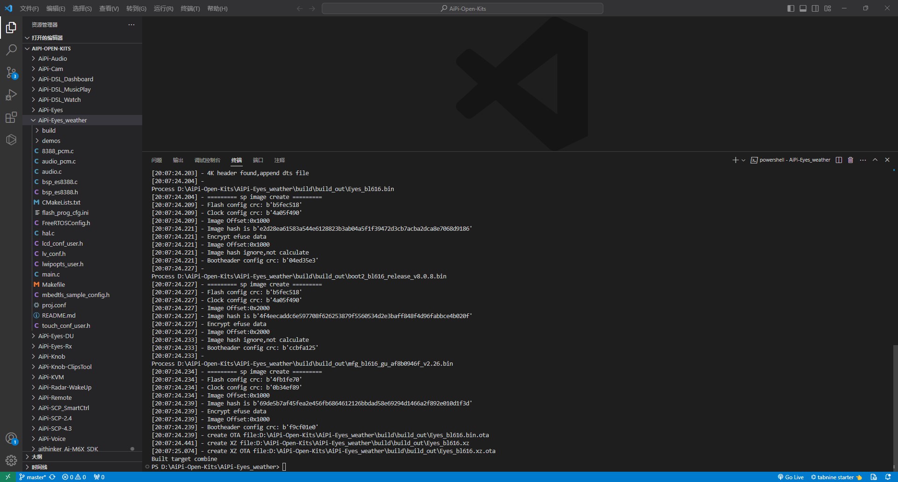Open the notifications bell
Viewport: 898px width, 482px height.
click(888, 477)
